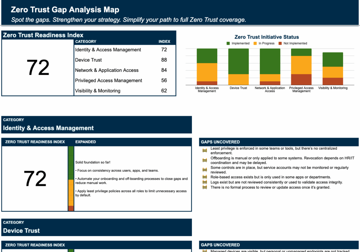Click the red segment of the Privileged Access Management bar
This screenshot has width=360, height=252.
click(301, 80)
